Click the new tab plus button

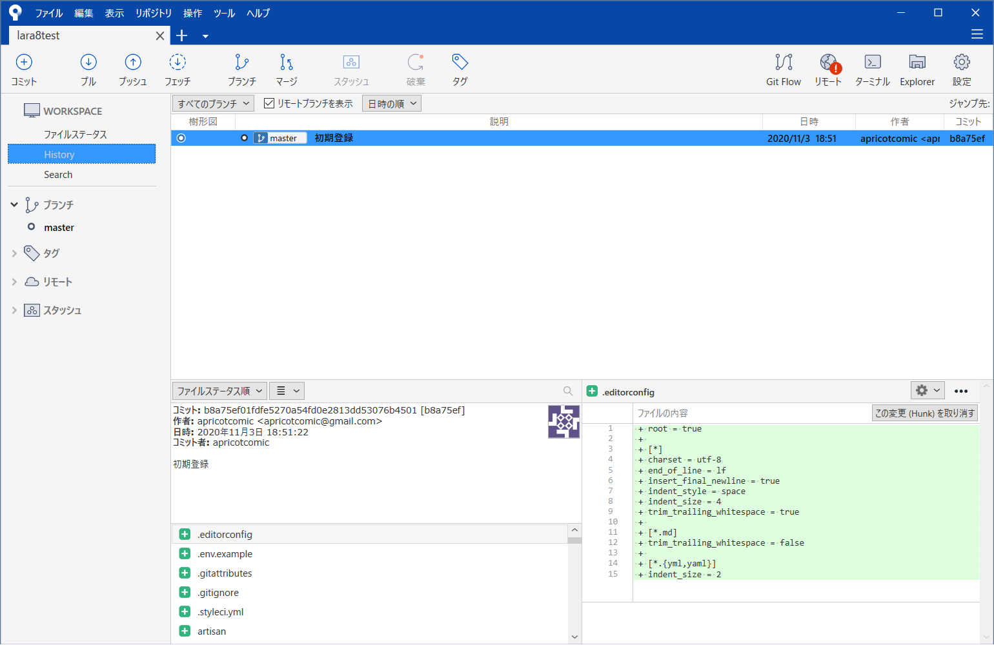coord(182,35)
